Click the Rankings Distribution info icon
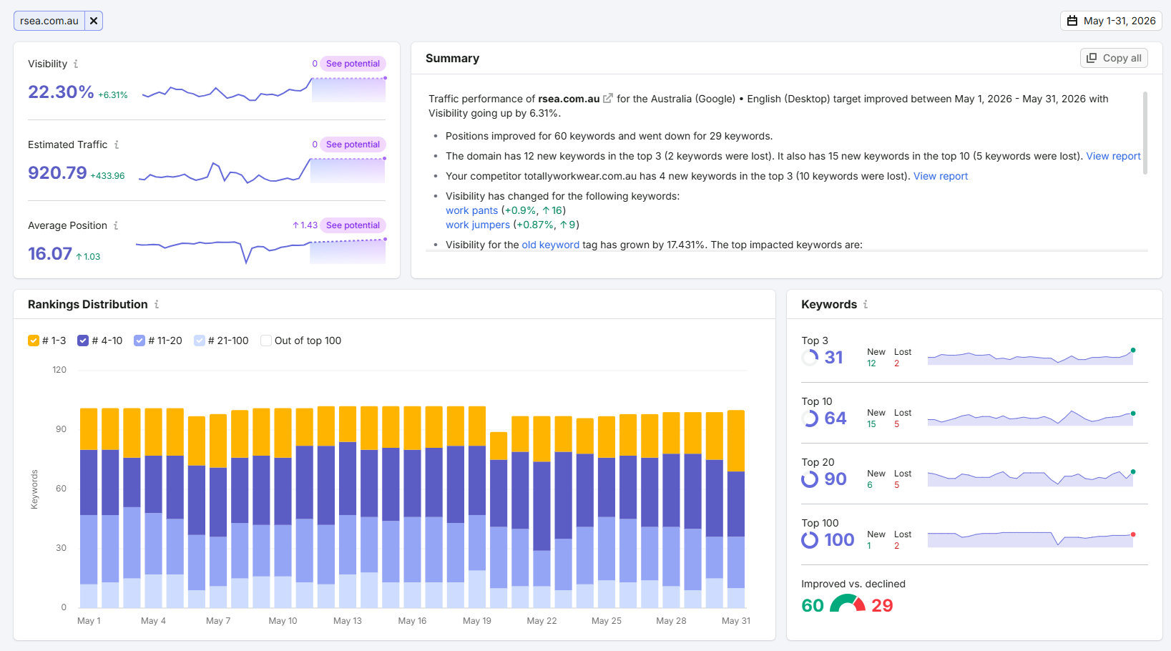 pyautogui.click(x=157, y=304)
